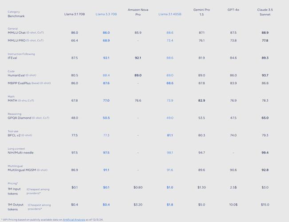This screenshot has height=222, width=289.
Task: Click the IFEval benchmark label
Action: [12, 58]
